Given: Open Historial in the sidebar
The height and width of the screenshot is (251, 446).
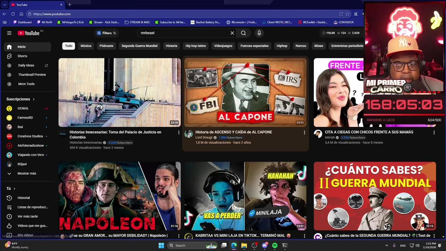Looking at the screenshot, I should (x=27, y=198).
